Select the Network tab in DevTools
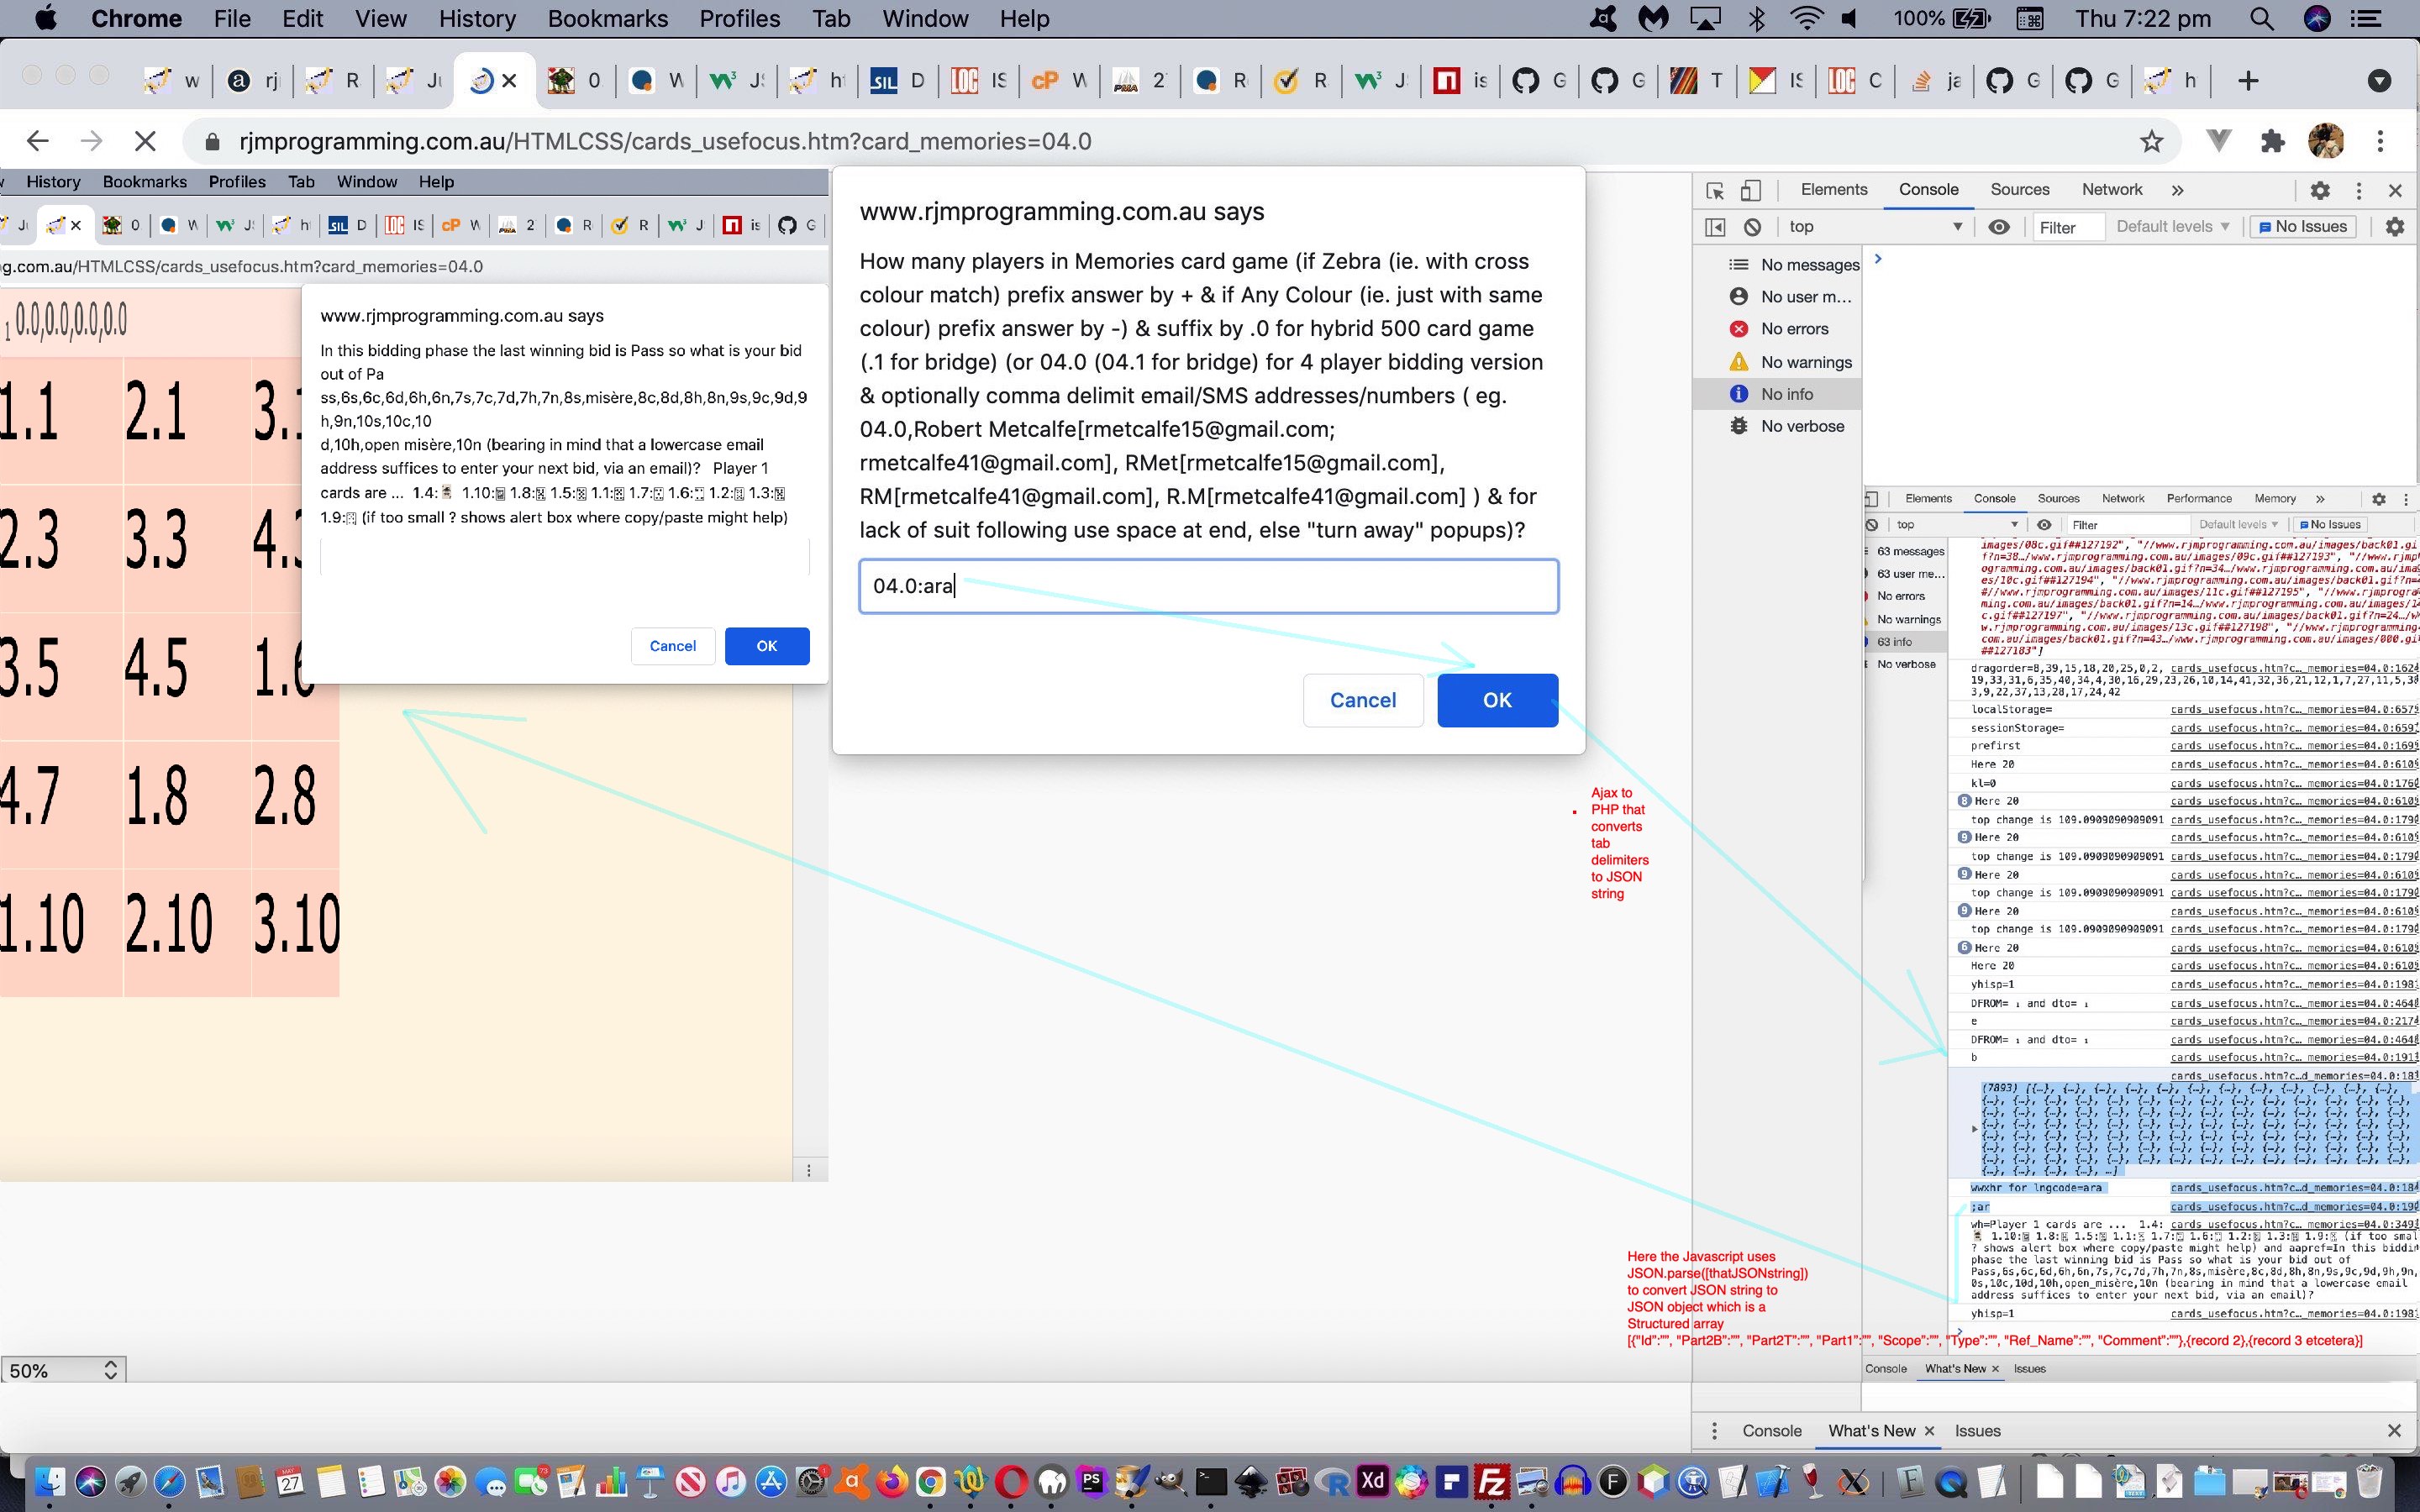The image size is (2420, 1512). [x=2112, y=188]
